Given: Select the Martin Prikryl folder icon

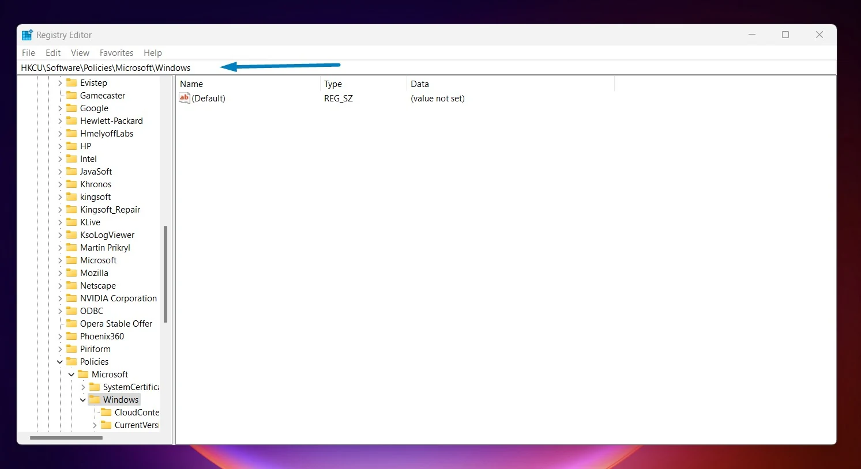Looking at the screenshot, I should point(72,248).
